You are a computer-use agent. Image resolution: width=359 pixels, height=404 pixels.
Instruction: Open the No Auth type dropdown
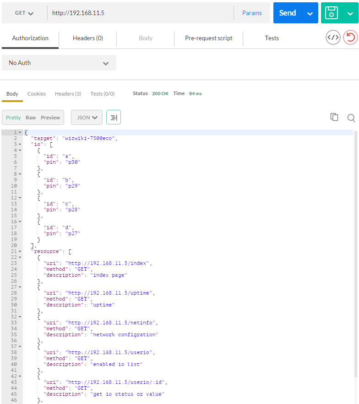tap(59, 63)
